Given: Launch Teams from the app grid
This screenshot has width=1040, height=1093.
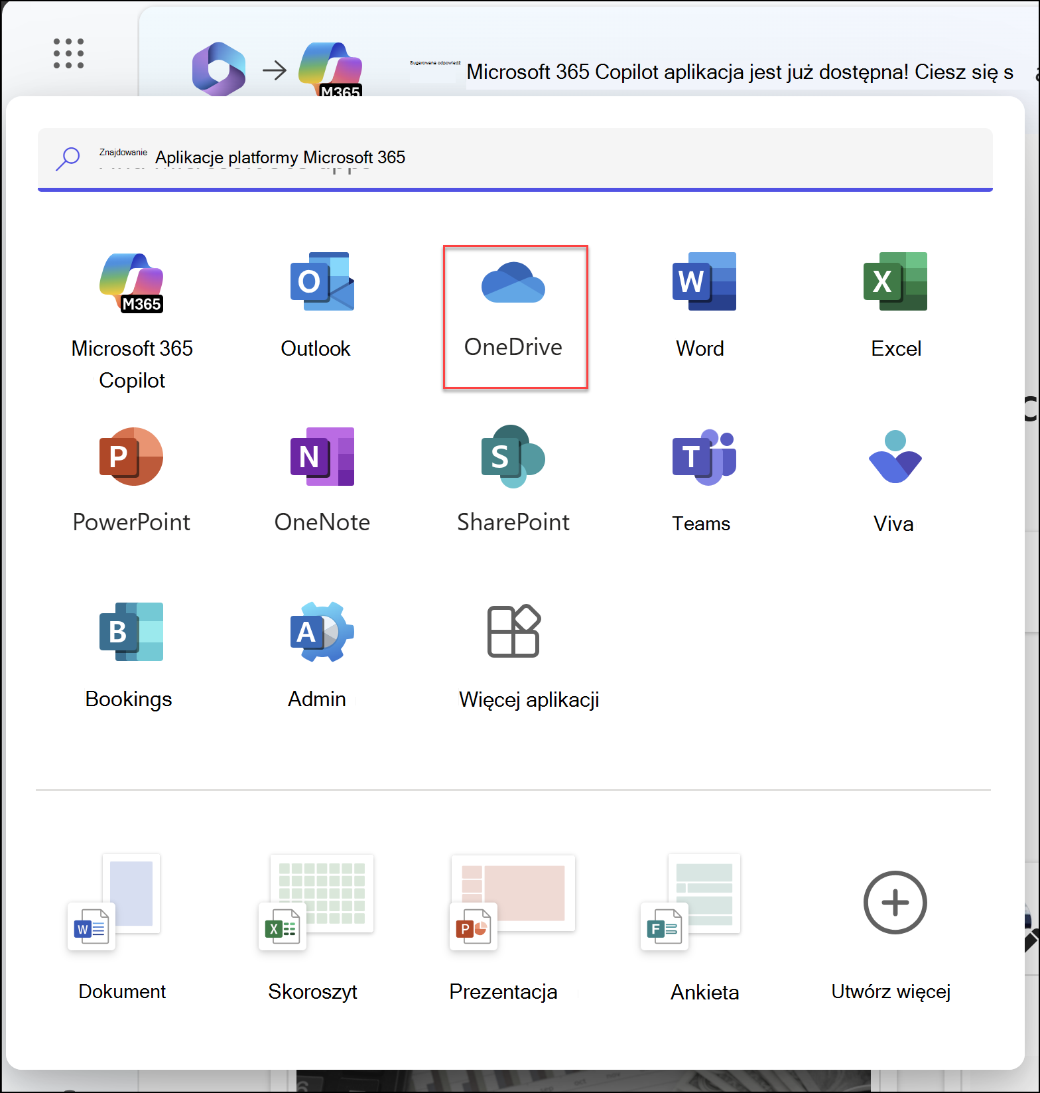Looking at the screenshot, I should [704, 480].
